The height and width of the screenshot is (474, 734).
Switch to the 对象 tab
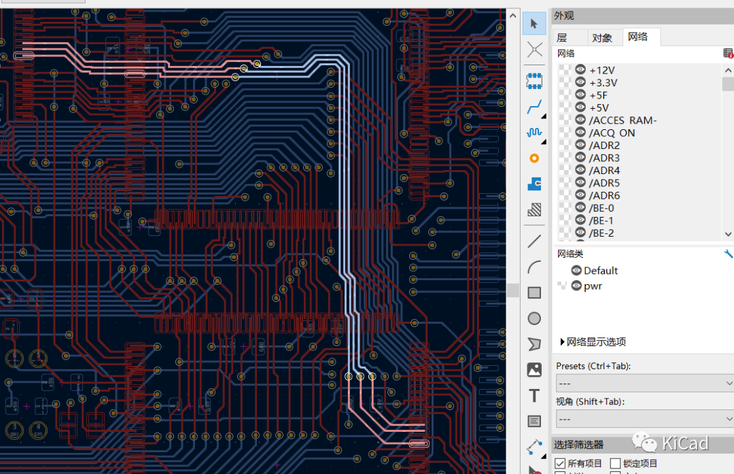click(x=604, y=37)
